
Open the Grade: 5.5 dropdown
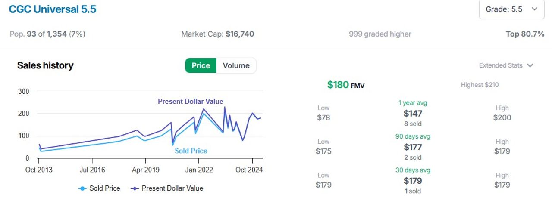pyautogui.click(x=511, y=9)
